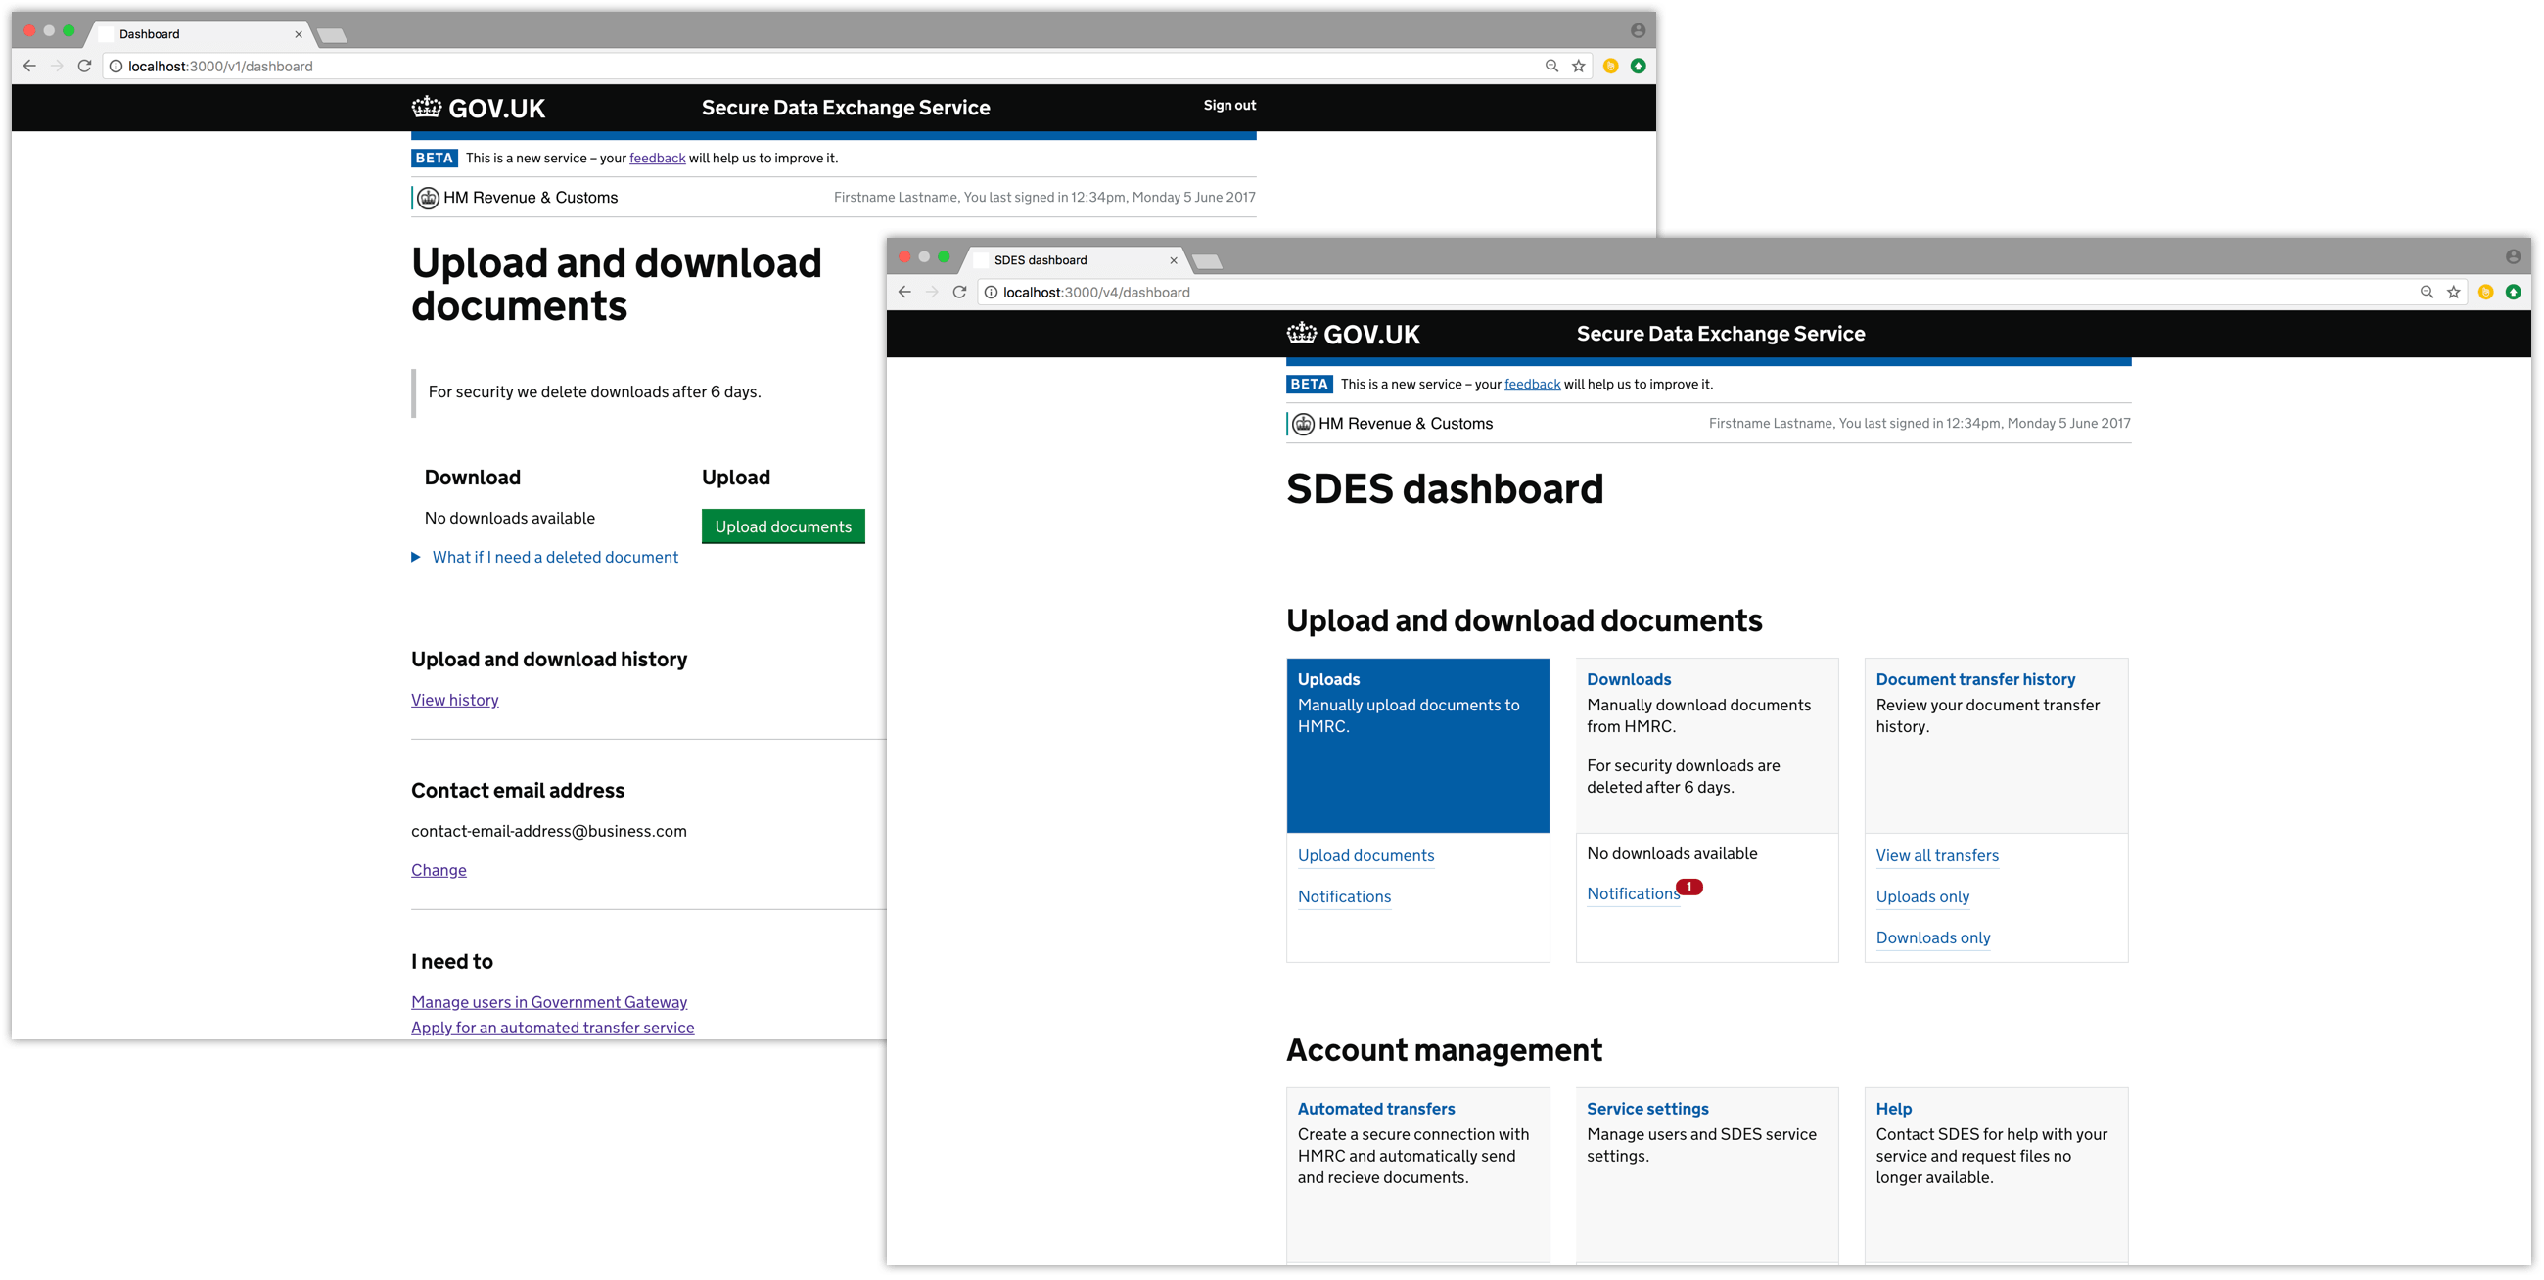Open Manage users in Government Gateway link
The width and height of the screenshot is (2544, 1280).
tap(549, 1002)
